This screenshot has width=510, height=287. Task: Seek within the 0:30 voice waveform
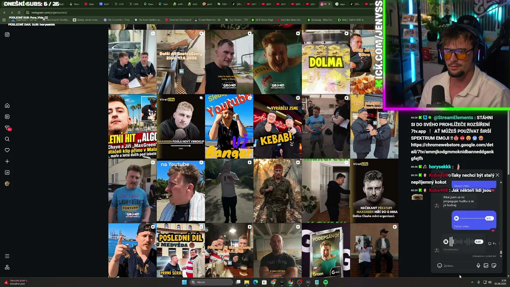pyautogui.click(x=462, y=242)
